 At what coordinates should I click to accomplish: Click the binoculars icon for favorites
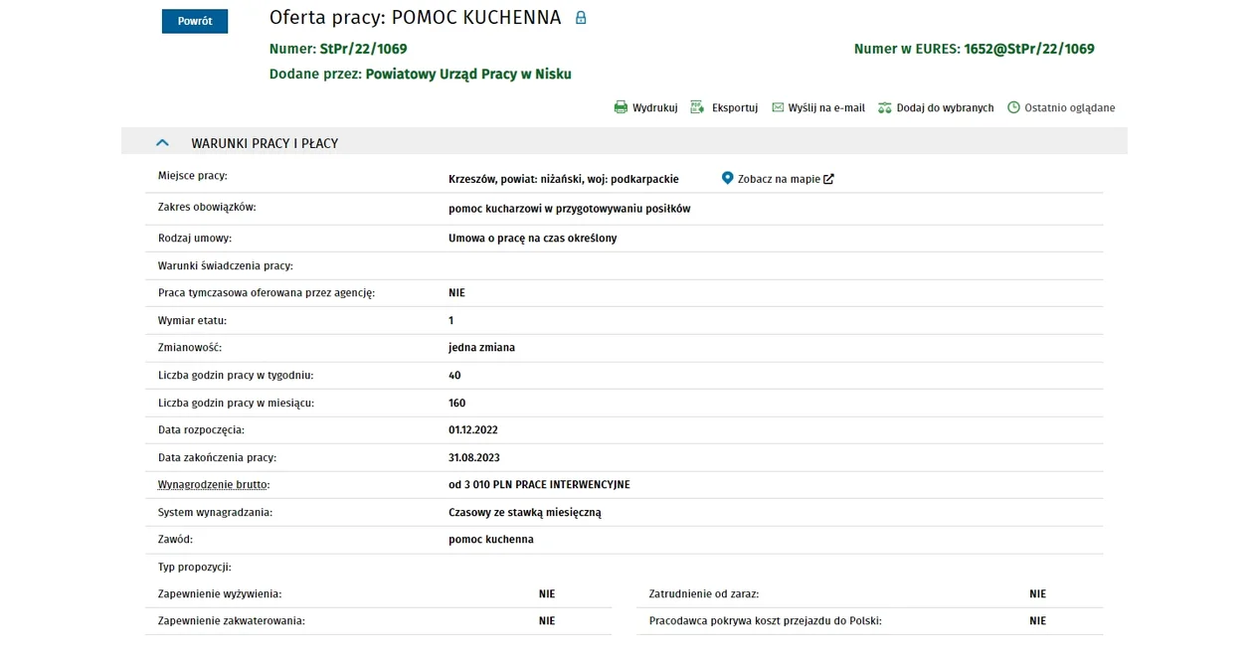coord(885,107)
